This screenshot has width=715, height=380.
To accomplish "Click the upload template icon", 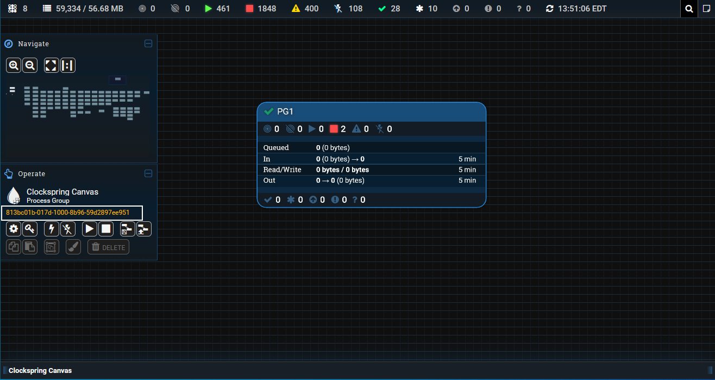I will point(143,229).
